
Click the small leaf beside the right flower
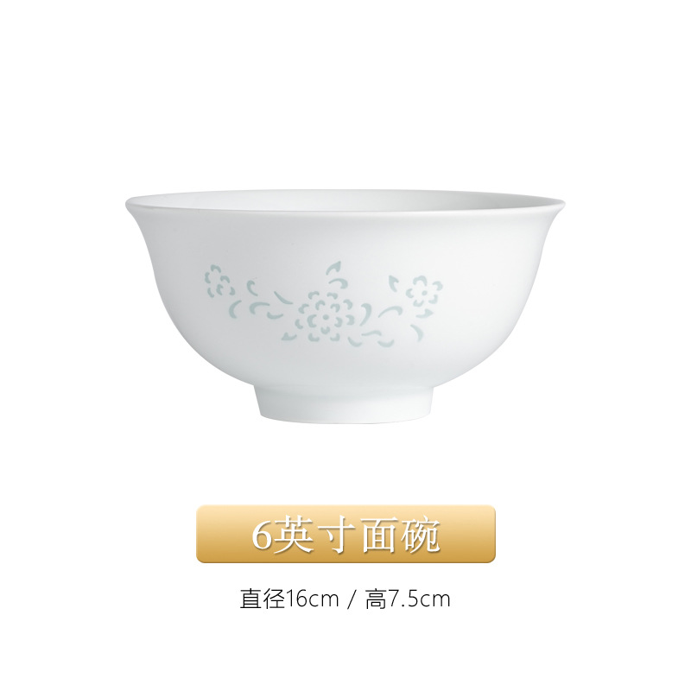(x=392, y=282)
